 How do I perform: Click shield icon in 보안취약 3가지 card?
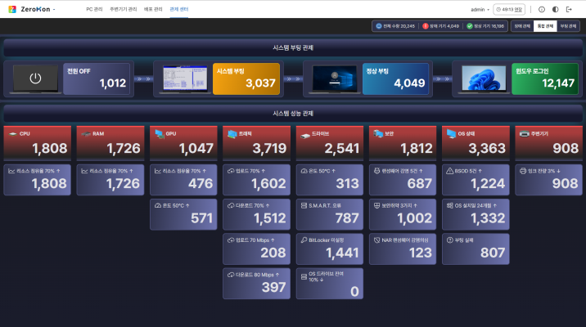tap(376, 205)
